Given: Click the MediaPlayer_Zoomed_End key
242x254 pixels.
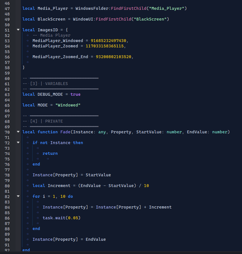Looking at the screenshot, I should coord(60,57).
